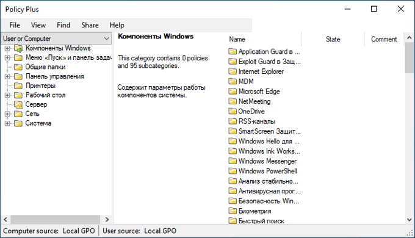Select Сервер in the tree
415x238 pixels.
pos(36,104)
